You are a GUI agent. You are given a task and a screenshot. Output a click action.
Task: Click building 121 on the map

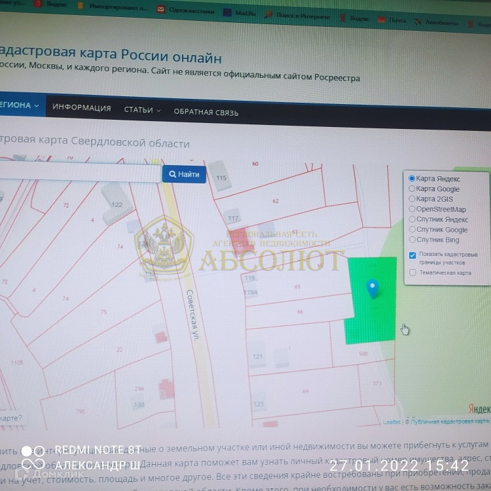click(258, 356)
